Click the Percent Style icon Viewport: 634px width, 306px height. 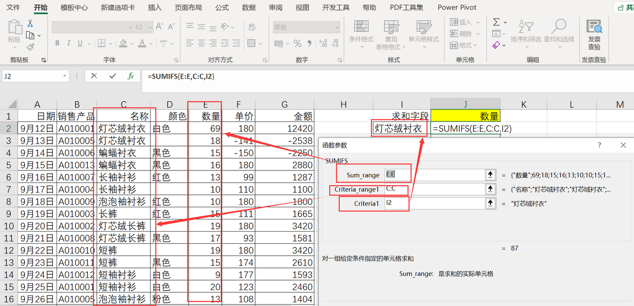297,43
